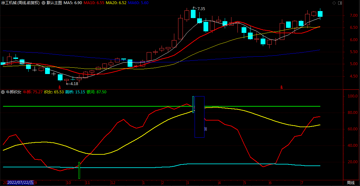This screenshot has height=186, width=360.
Task: Click the 20.00 indicator axis label
Action: tap(353, 162)
